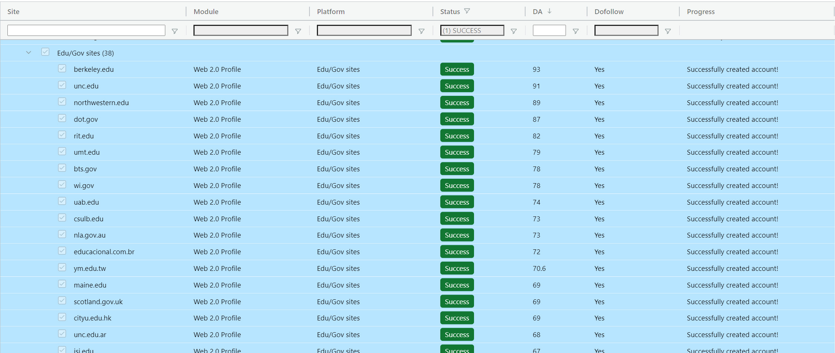
Task: Open filter funnel beside the SUCCESS status box
Action: point(514,31)
